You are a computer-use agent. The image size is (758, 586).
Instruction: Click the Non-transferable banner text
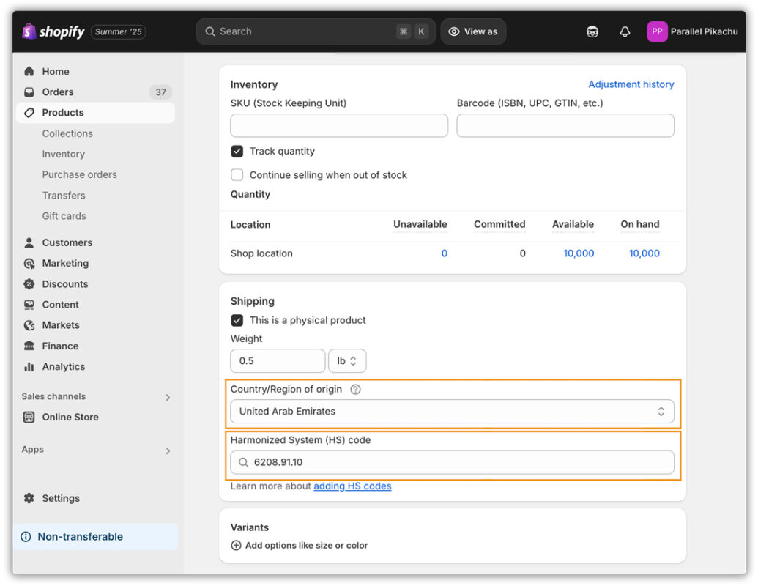81,537
